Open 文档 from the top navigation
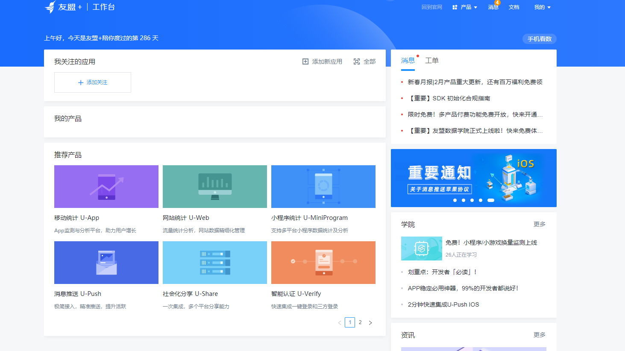625x351 pixels. (514, 7)
